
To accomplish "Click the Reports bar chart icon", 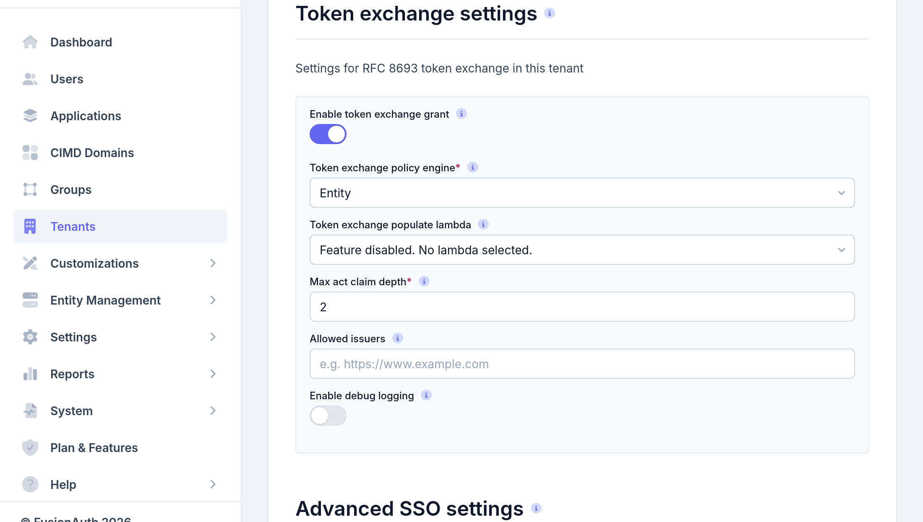I will 30,374.
